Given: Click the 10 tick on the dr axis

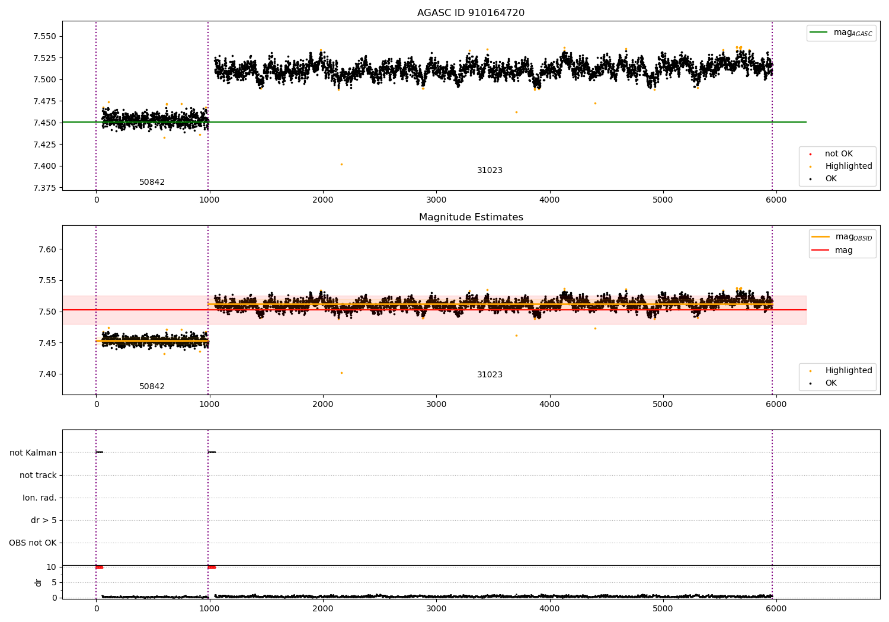Looking at the screenshot, I should (52, 568).
